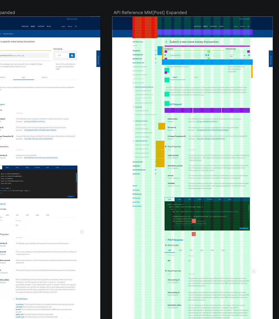Open the /3.1 version dropdown
Screen dimensions: 279x319
click(x=244, y=55)
